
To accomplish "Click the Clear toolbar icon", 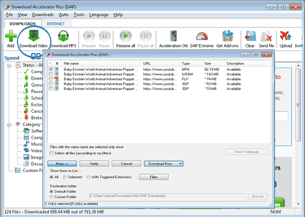I will [x=250, y=36].
